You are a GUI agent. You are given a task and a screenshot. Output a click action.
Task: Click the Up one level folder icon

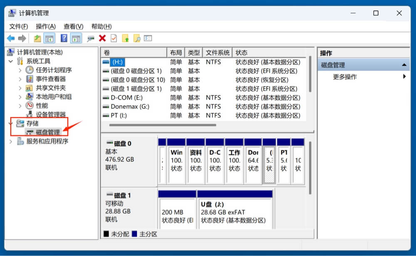(x=37, y=39)
